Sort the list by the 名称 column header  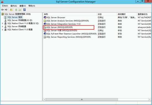[x=70, y=14]
